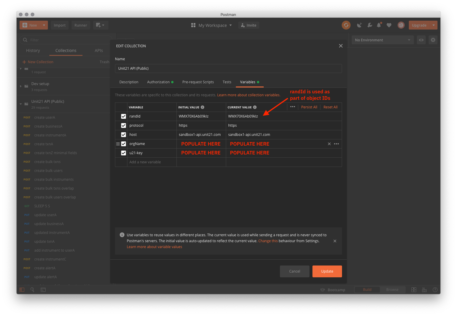Open the My Workspace dropdown

tap(215, 25)
